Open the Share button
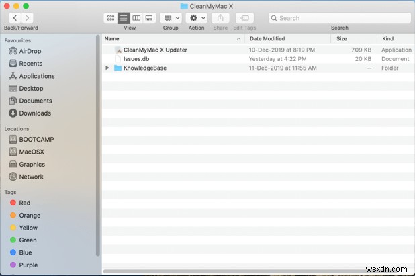The height and width of the screenshot is (276, 415). coord(220,18)
